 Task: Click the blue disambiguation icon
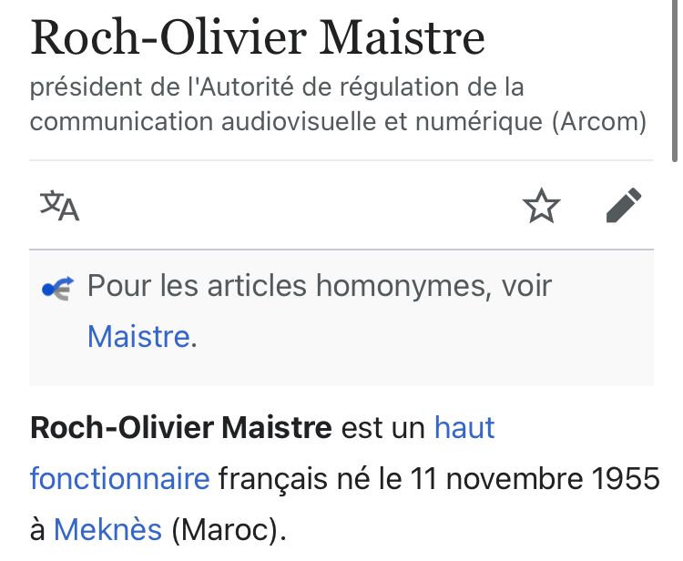(56, 289)
